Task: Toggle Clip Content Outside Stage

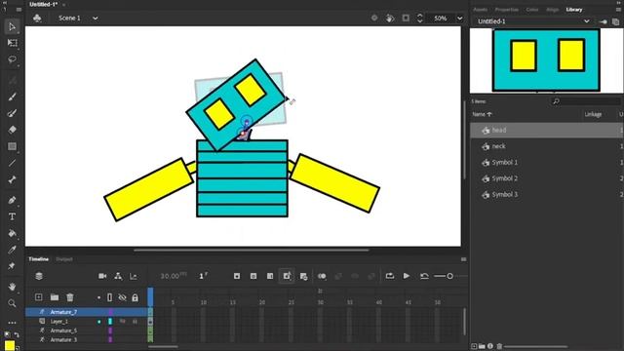Action: tap(406, 18)
